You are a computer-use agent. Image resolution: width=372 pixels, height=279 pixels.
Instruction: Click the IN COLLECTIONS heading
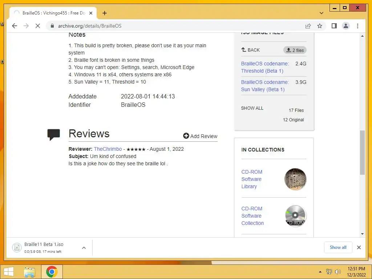point(263,150)
